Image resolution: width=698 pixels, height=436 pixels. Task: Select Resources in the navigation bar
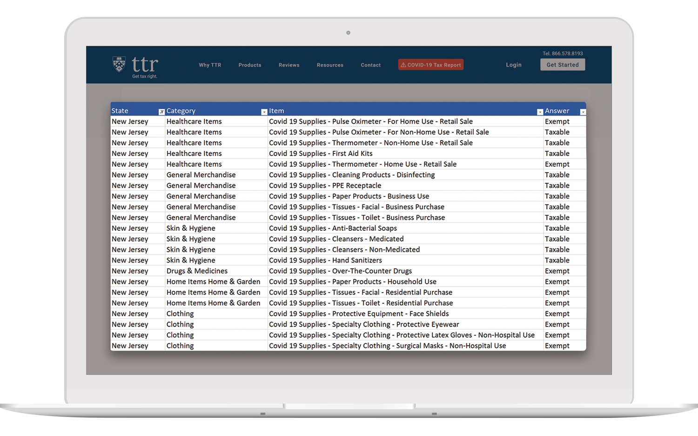[330, 65]
